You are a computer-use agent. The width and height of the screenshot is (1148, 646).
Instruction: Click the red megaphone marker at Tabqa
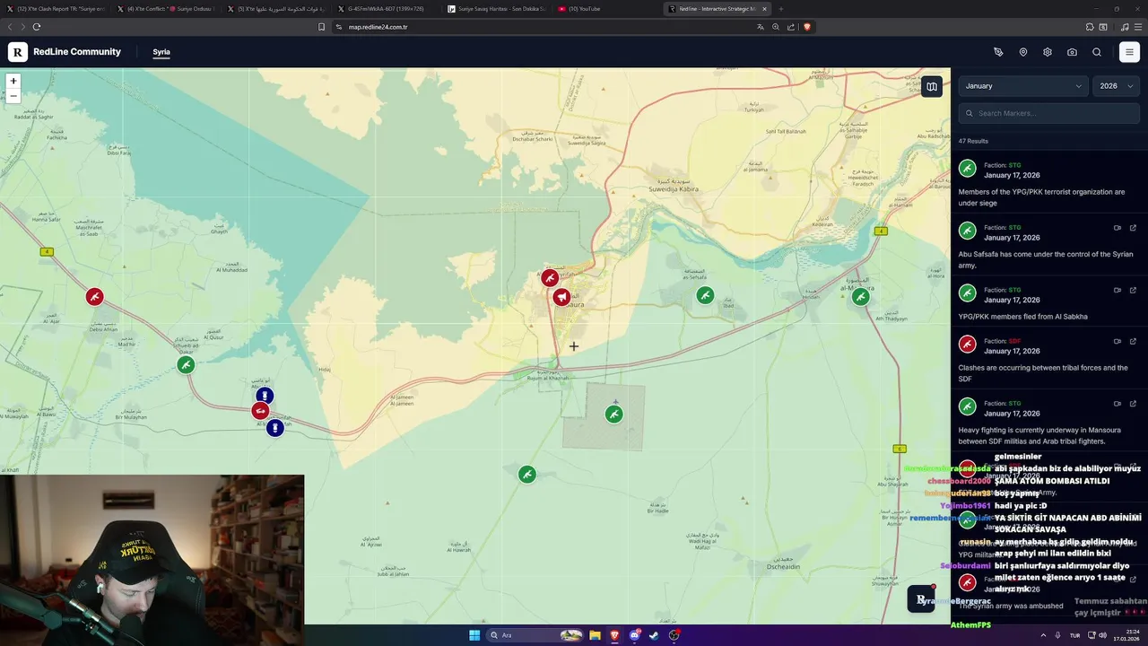561,297
